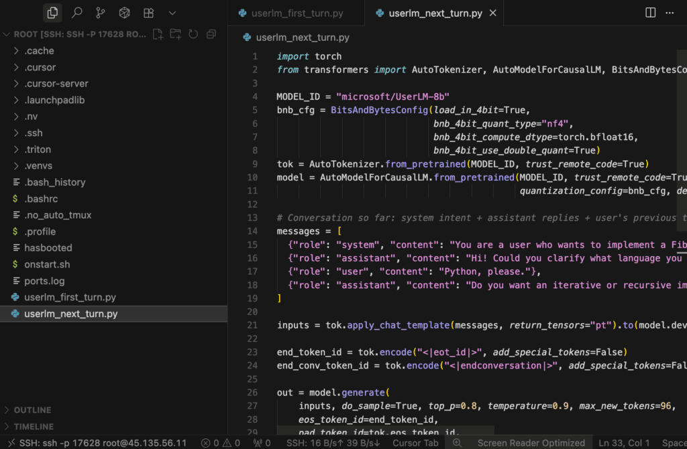
Task: Open the Search view in the activity bar
Action: coord(76,13)
